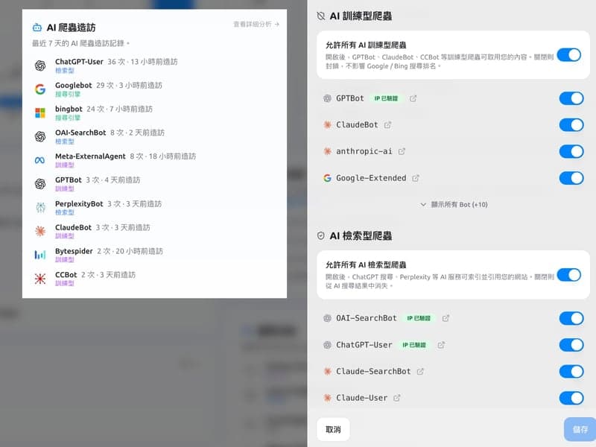Image resolution: width=596 pixels, height=447 pixels.
Task: Toggle the OAI-SearchBot switch
Action: [571, 318]
